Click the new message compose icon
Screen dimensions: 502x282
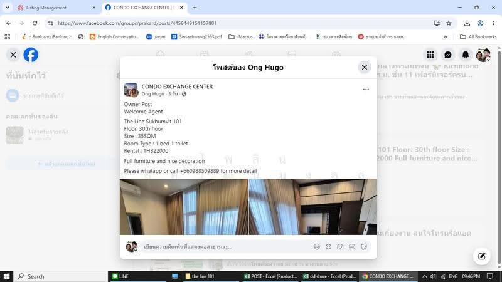482,256
